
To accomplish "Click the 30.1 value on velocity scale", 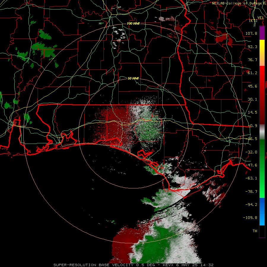I will (x=252, y=99).
